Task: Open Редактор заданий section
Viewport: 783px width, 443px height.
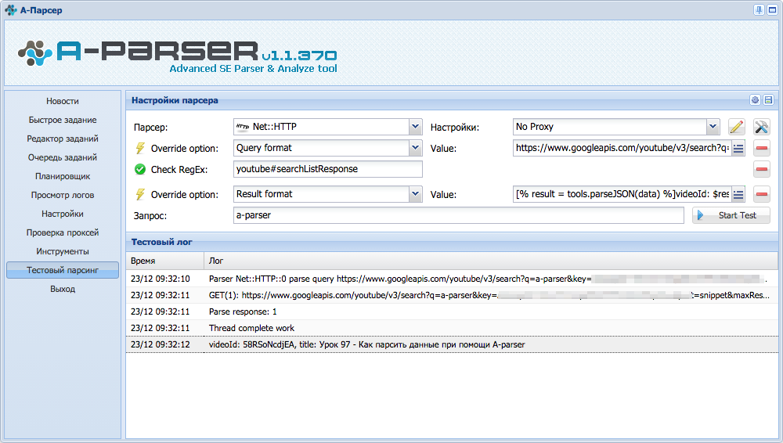Action: (63, 139)
